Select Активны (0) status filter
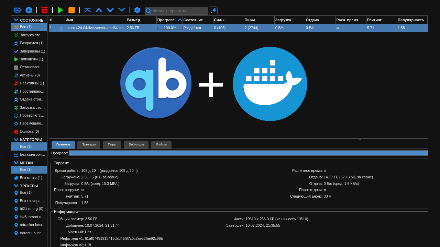Screen dimensions: 440x247 (29, 75)
